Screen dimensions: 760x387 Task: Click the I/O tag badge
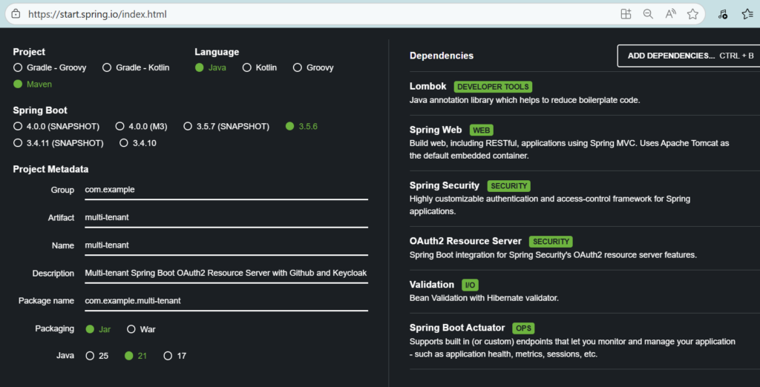470,285
